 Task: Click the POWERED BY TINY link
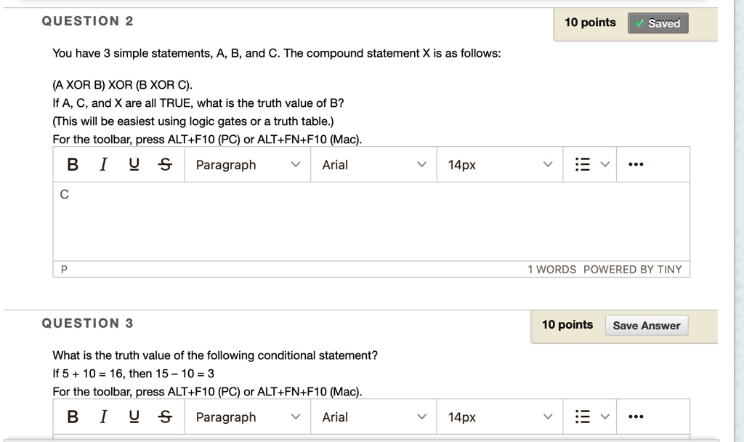click(636, 269)
